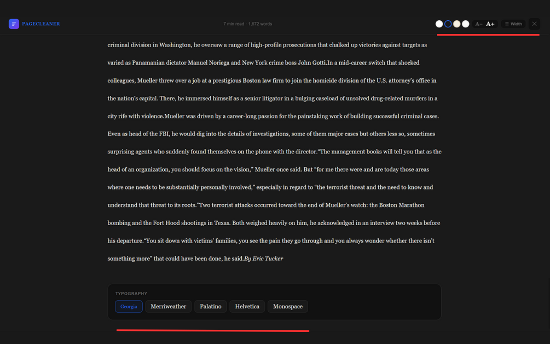Image resolution: width=550 pixels, height=344 pixels.
Task: Click the TYPOGRAPHY section heading
Action: click(x=131, y=294)
